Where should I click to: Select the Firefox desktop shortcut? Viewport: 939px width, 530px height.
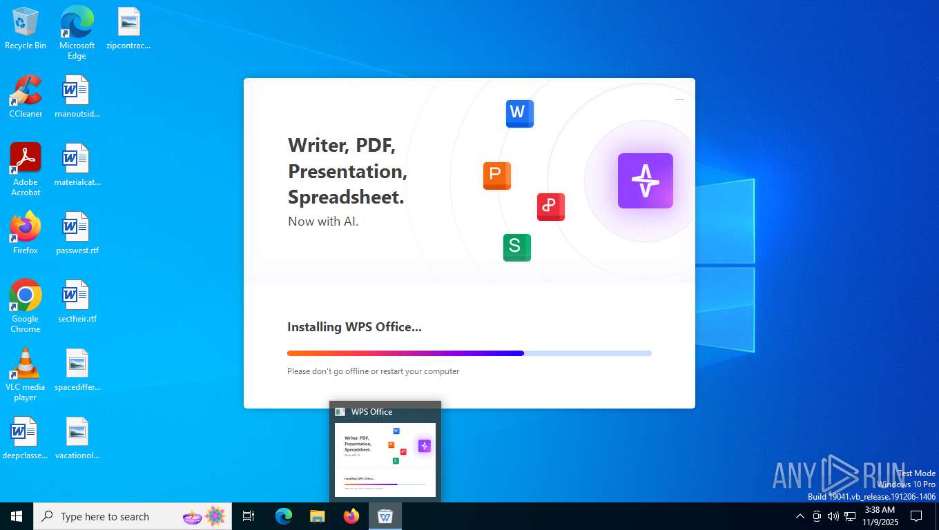point(26,233)
